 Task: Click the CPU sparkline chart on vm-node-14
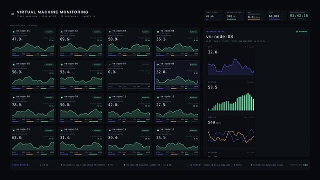pos(81,146)
